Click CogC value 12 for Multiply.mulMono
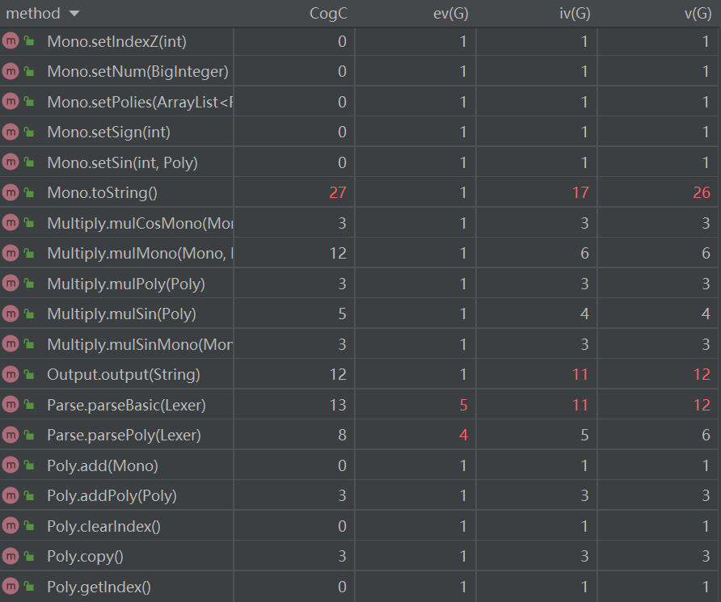Image resolution: width=721 pixels, height=602 pixels. click(338, 253)
